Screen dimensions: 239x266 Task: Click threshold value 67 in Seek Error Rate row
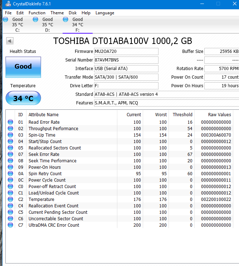(190, 154)
